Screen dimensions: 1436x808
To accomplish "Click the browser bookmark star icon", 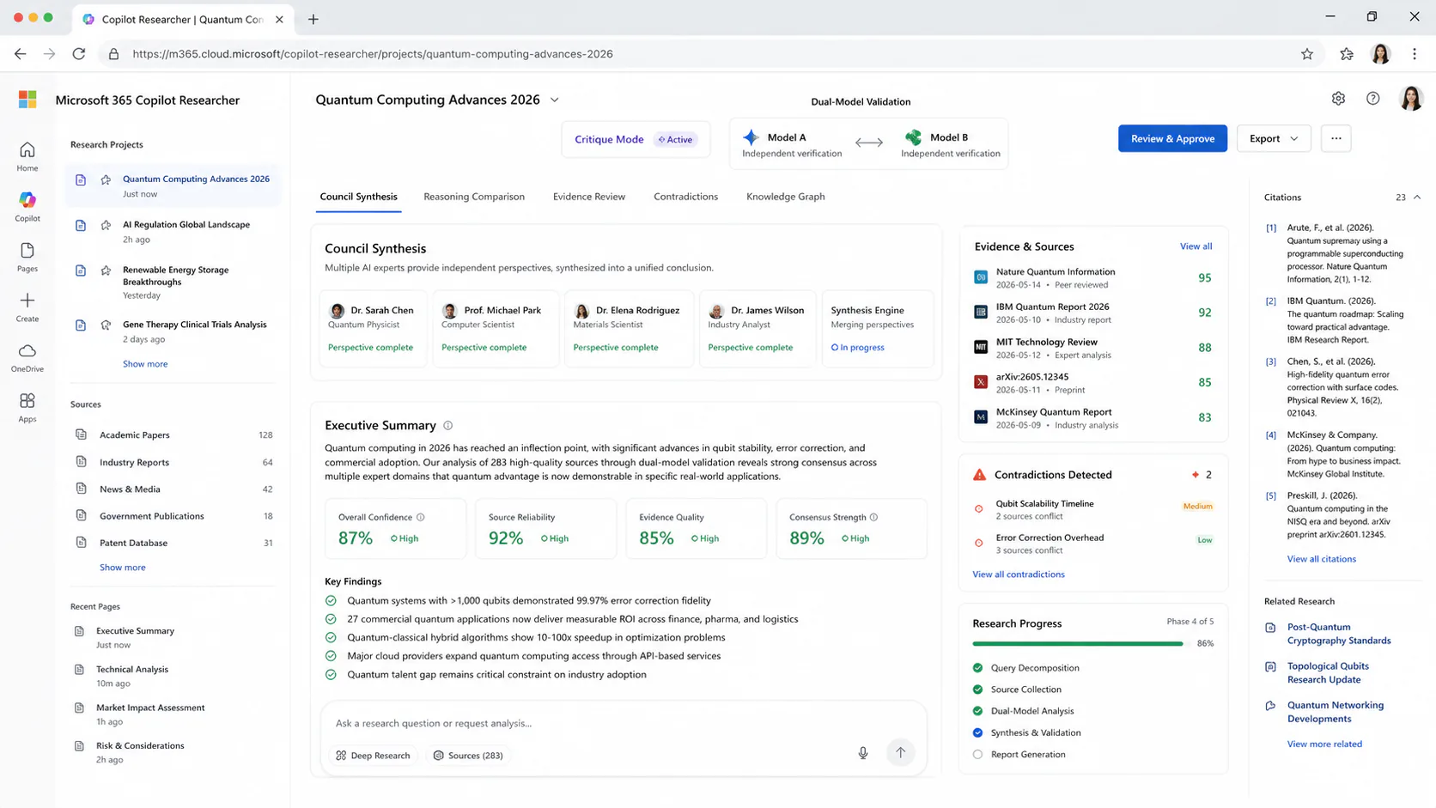I will (1307, 54).
